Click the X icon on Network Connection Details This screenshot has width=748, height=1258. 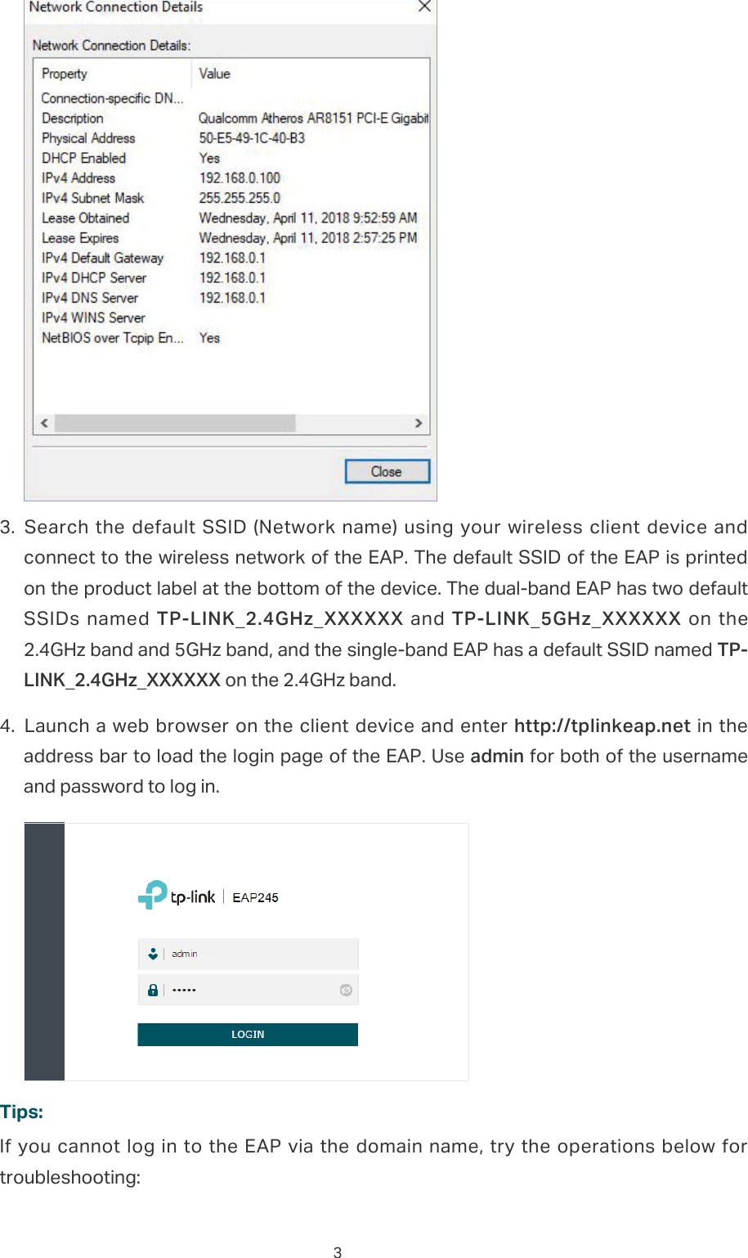pos(423,7)
